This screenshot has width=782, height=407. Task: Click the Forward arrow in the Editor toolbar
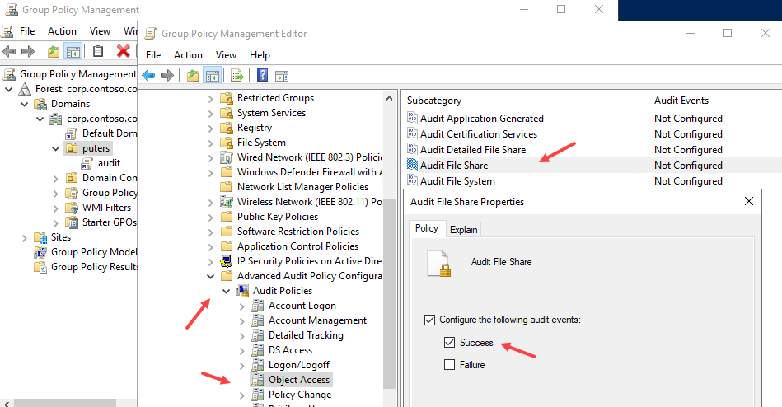click(x=167, y=75)
